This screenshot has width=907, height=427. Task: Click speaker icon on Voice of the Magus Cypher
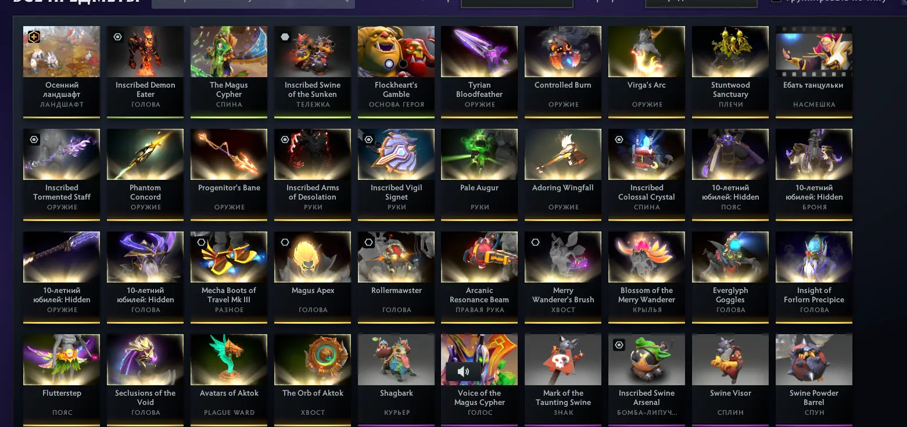(x=463, y=371)
